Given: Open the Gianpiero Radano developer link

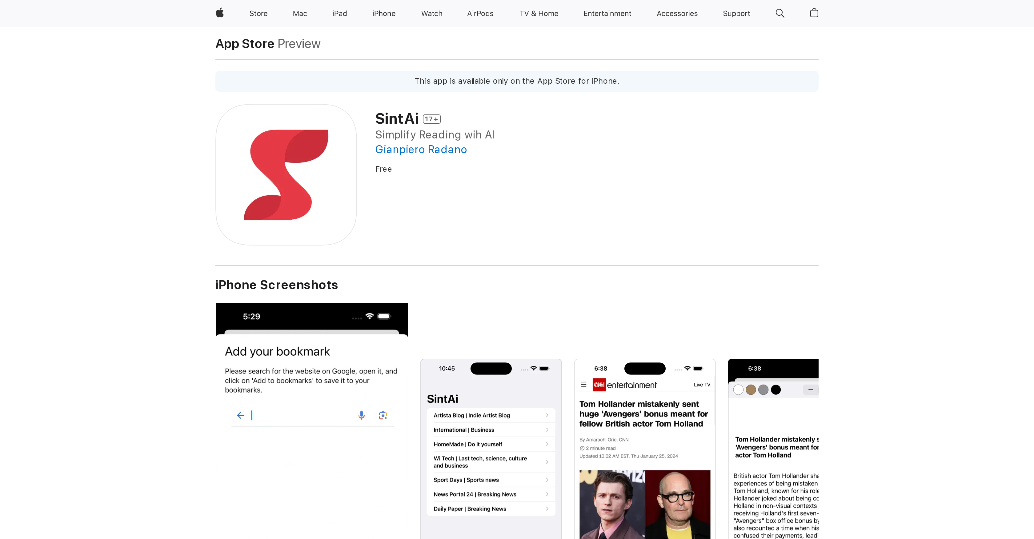Looking at the screenshot, I should click(x=421, y=149).
